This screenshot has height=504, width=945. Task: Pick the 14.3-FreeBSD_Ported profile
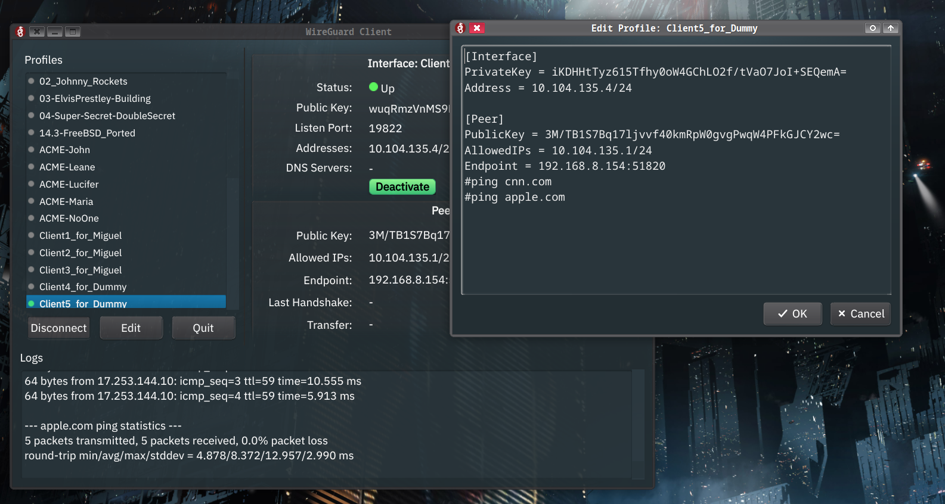click(87, 133)
